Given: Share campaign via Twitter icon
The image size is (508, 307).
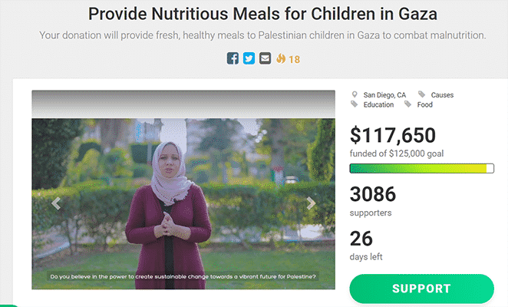Looking at the screenshot, I should pos(249,58).
